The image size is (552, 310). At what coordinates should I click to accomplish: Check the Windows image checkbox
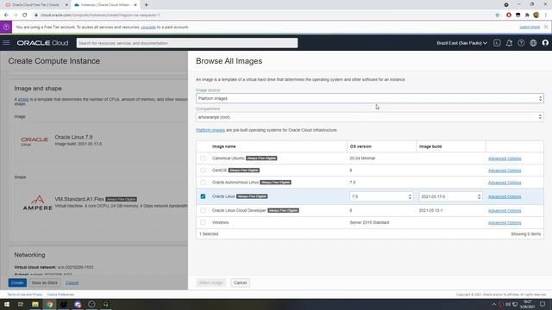203,222
